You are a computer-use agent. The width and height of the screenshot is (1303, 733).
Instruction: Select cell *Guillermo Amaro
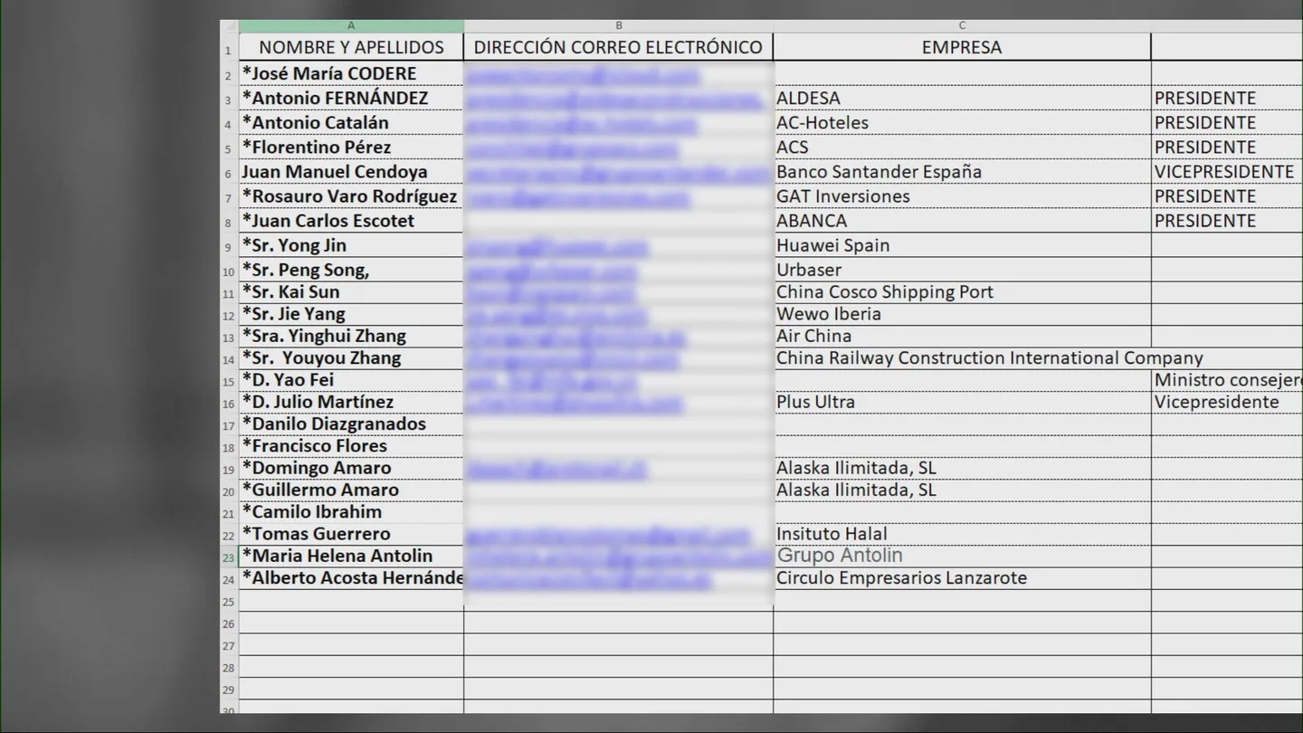351,490
